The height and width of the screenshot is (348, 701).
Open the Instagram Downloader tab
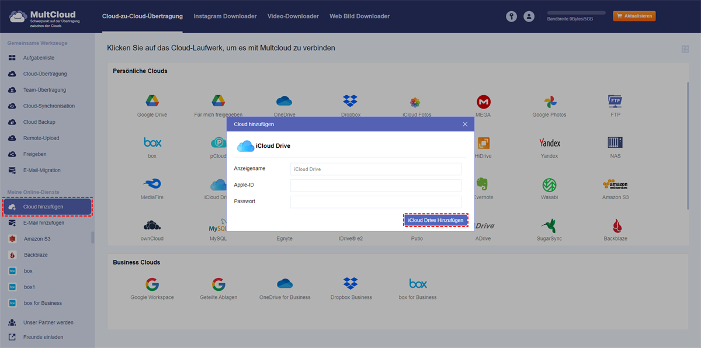click(225, 16)
